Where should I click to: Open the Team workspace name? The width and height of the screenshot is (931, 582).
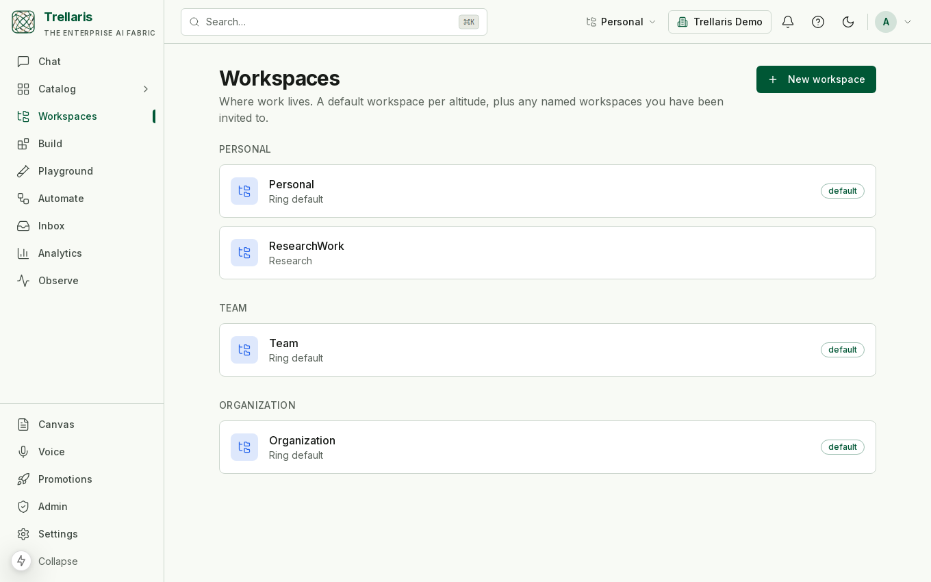click(283, 343)
